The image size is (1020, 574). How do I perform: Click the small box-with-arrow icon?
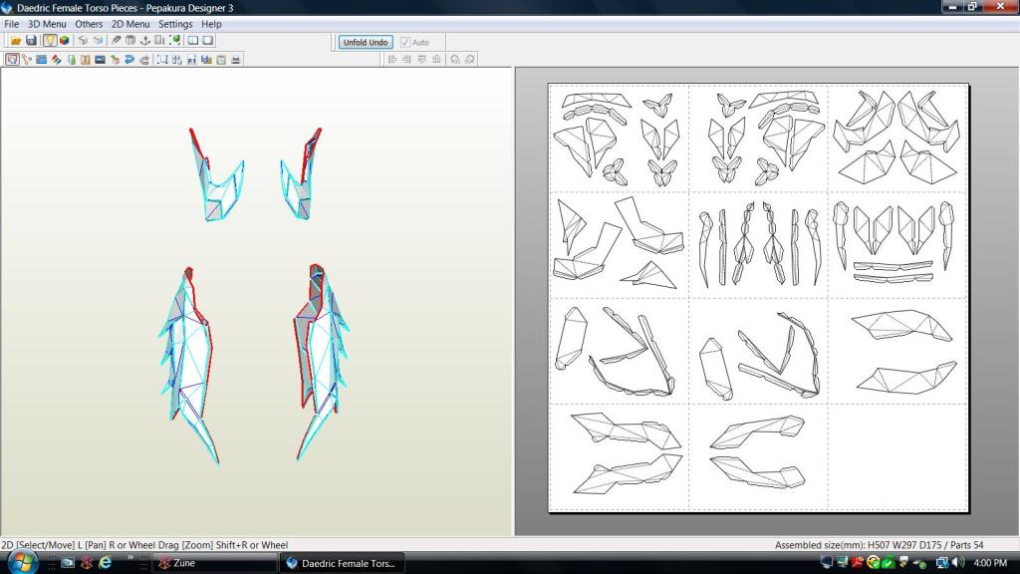[x=115, y=59]
